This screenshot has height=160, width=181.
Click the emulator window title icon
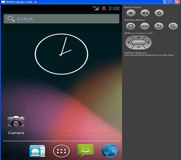tap(3, 2)
